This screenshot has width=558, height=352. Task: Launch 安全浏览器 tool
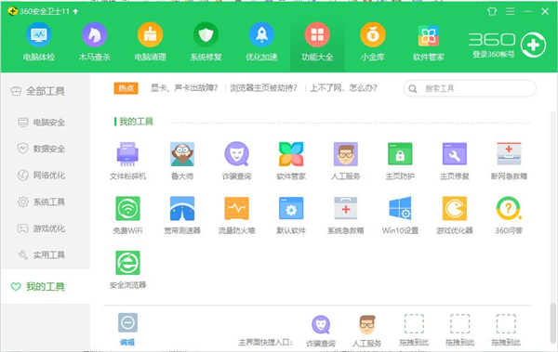point(127,269)
